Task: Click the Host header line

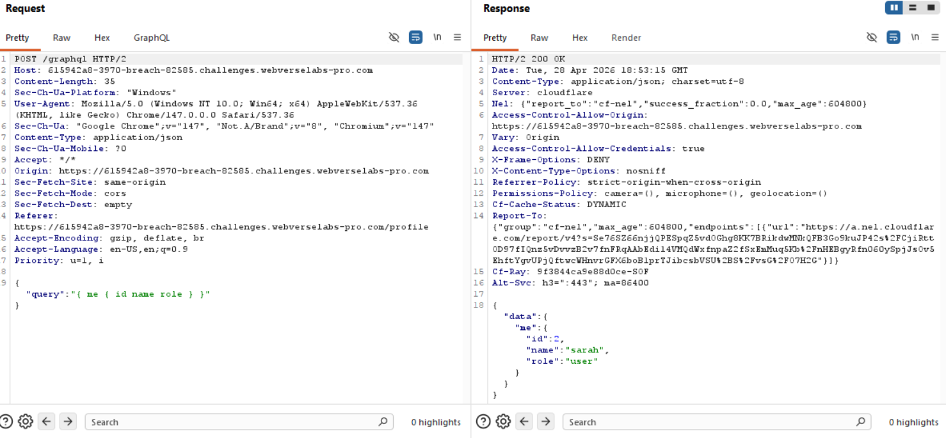Action: click(x=193, y=70)
